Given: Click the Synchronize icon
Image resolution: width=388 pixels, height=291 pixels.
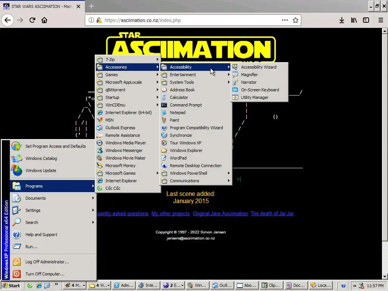Looking at the screenshot, I should point(164,135).
